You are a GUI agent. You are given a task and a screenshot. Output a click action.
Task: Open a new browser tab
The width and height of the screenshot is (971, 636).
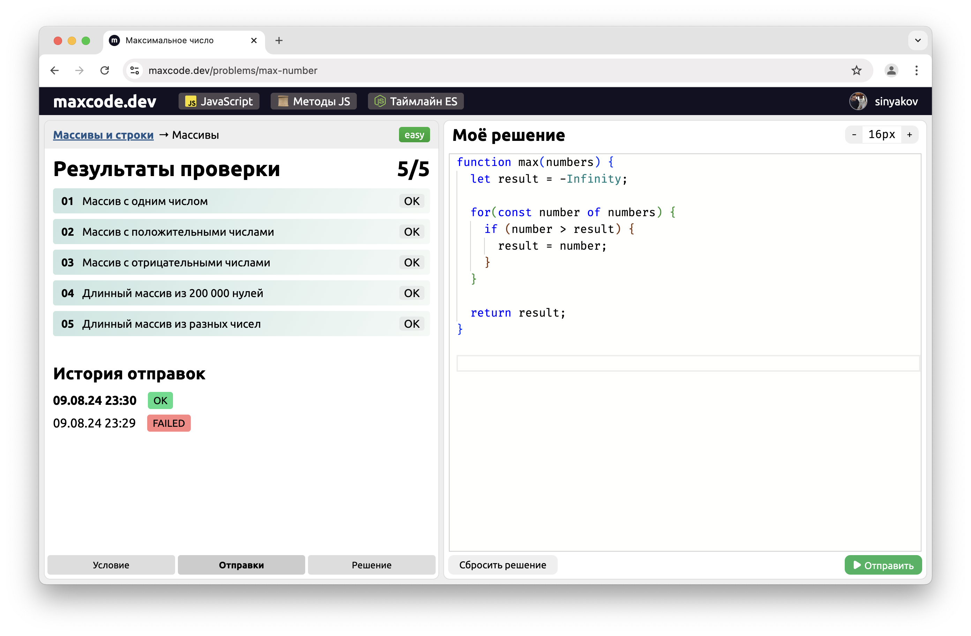pyautogui.click(x=279, y=40)
